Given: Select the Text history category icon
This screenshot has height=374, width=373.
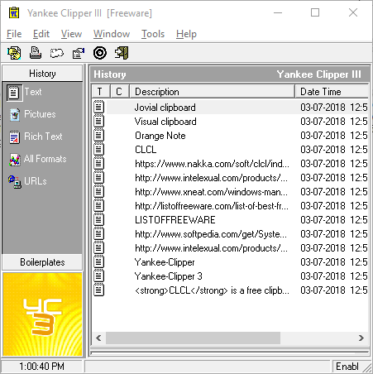Looking at the screenshot, I should pos(14,93).
